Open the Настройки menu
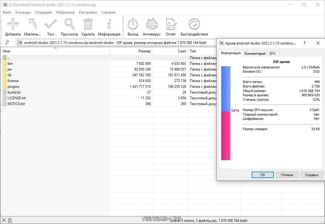The height and width of the screenshot is (224, 325). point(88,12)
